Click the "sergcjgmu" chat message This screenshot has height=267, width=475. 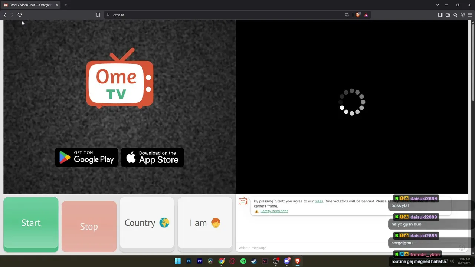pos(402,243)
